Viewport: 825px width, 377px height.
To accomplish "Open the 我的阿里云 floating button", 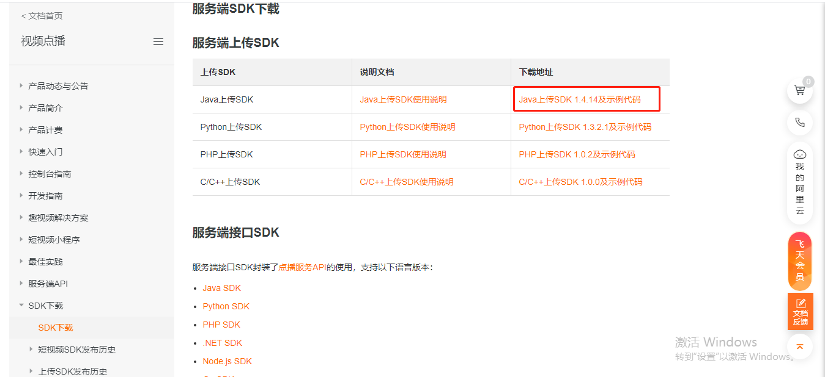I will pos(799,182).
